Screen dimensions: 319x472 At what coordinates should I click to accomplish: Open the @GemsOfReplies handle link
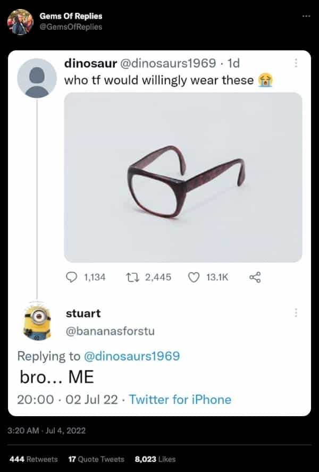click(71, 27)
